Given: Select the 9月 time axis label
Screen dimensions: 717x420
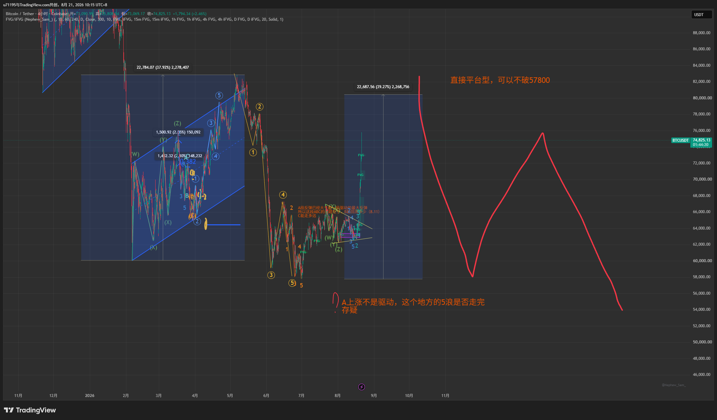Looking at the screenshot, I should [x=374, y=396].
